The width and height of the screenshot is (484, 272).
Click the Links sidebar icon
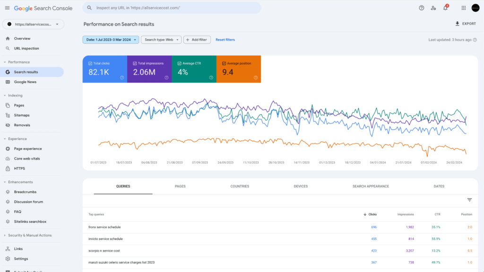8,249
